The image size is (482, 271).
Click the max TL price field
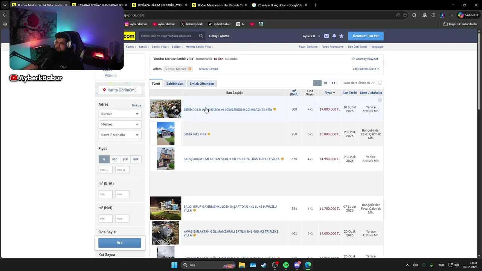122,170
